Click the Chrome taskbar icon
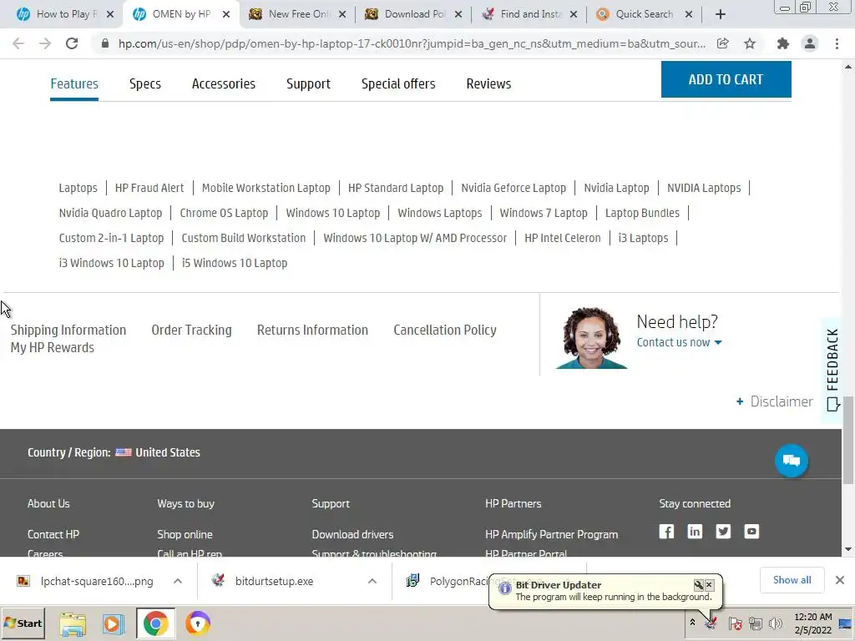Viewport: 855px width, 641px height. coord(155,623)
